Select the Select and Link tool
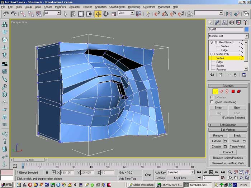This screenshot has width=251, height=188. click(x=23, y=14)
